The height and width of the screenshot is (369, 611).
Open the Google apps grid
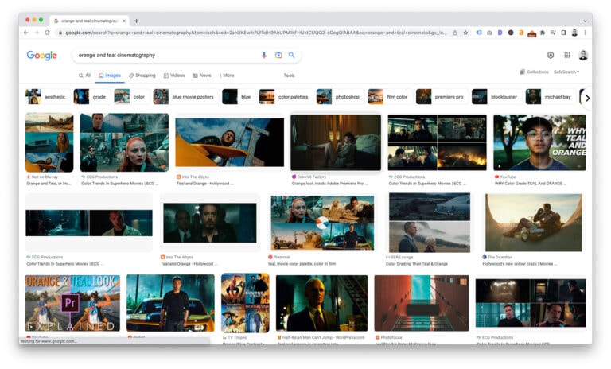coord(567,56)
